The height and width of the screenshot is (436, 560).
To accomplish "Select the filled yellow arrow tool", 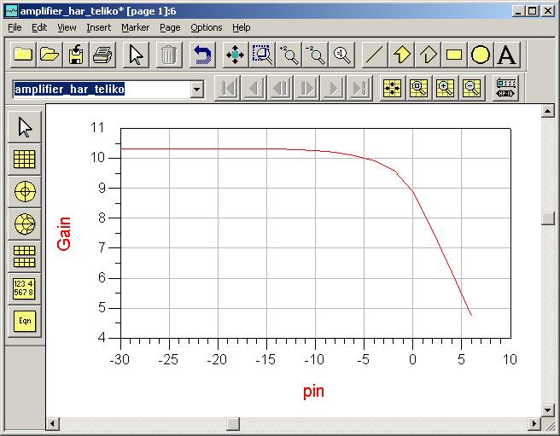I will [401, 55].
